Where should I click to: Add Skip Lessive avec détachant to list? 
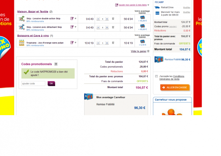72,27
